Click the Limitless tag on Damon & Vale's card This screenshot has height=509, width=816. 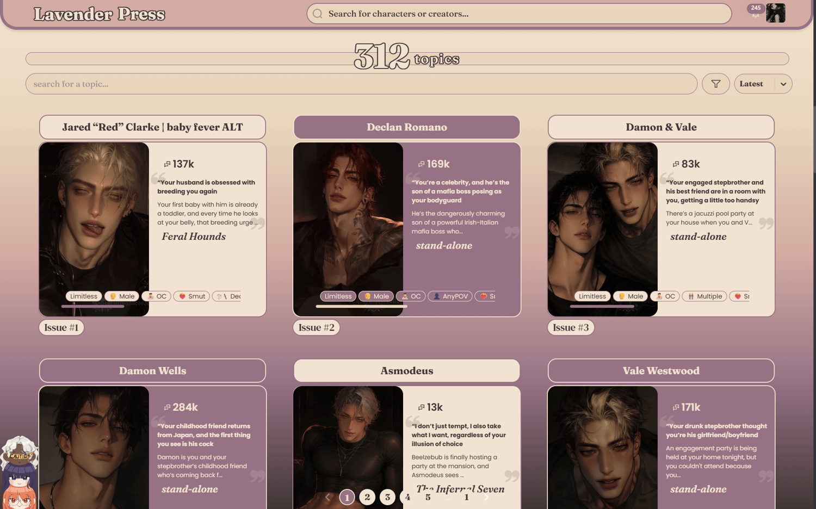592,296
